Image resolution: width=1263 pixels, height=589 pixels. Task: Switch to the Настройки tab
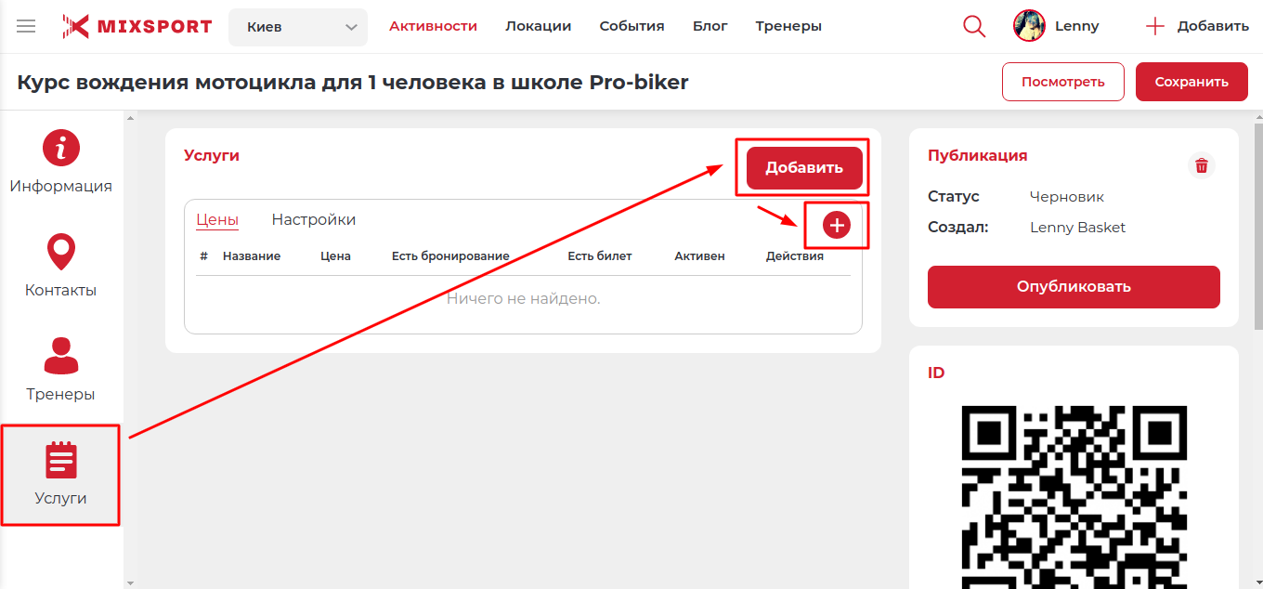(x=313, y=220)
